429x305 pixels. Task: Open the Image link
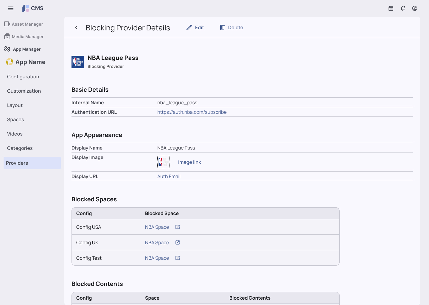[x=189, y=162]
